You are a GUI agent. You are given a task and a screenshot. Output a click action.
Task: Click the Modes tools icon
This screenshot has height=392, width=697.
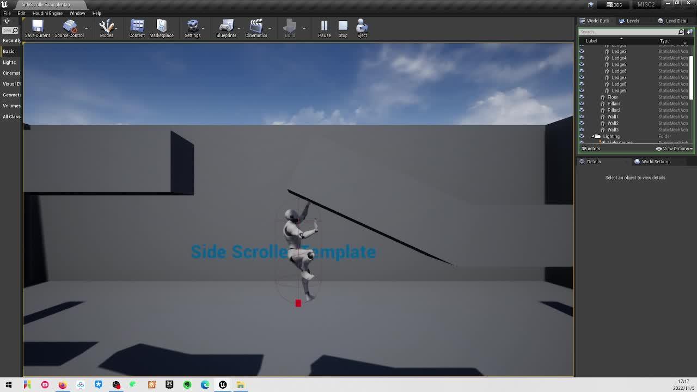(x=106, y=28)
